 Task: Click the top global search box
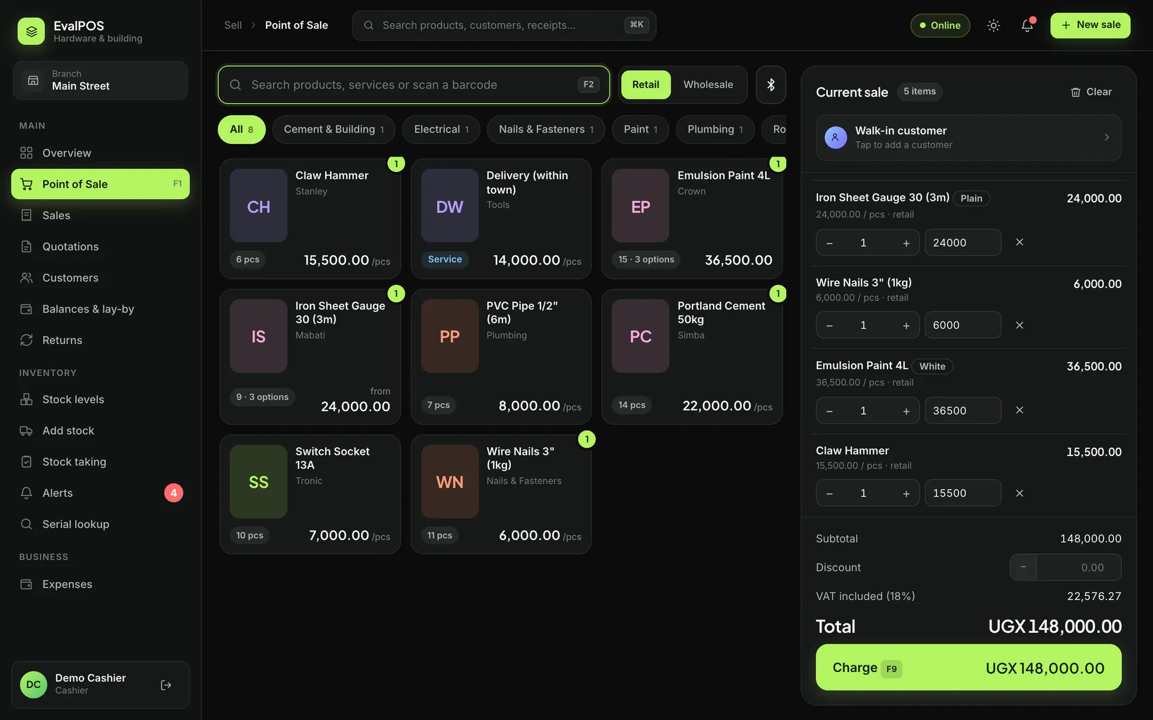pos(504,25)
